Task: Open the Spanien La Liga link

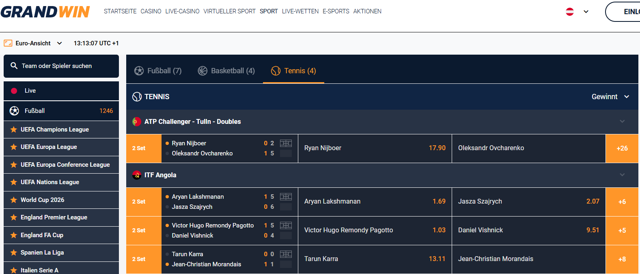Action: coord(42,253)
